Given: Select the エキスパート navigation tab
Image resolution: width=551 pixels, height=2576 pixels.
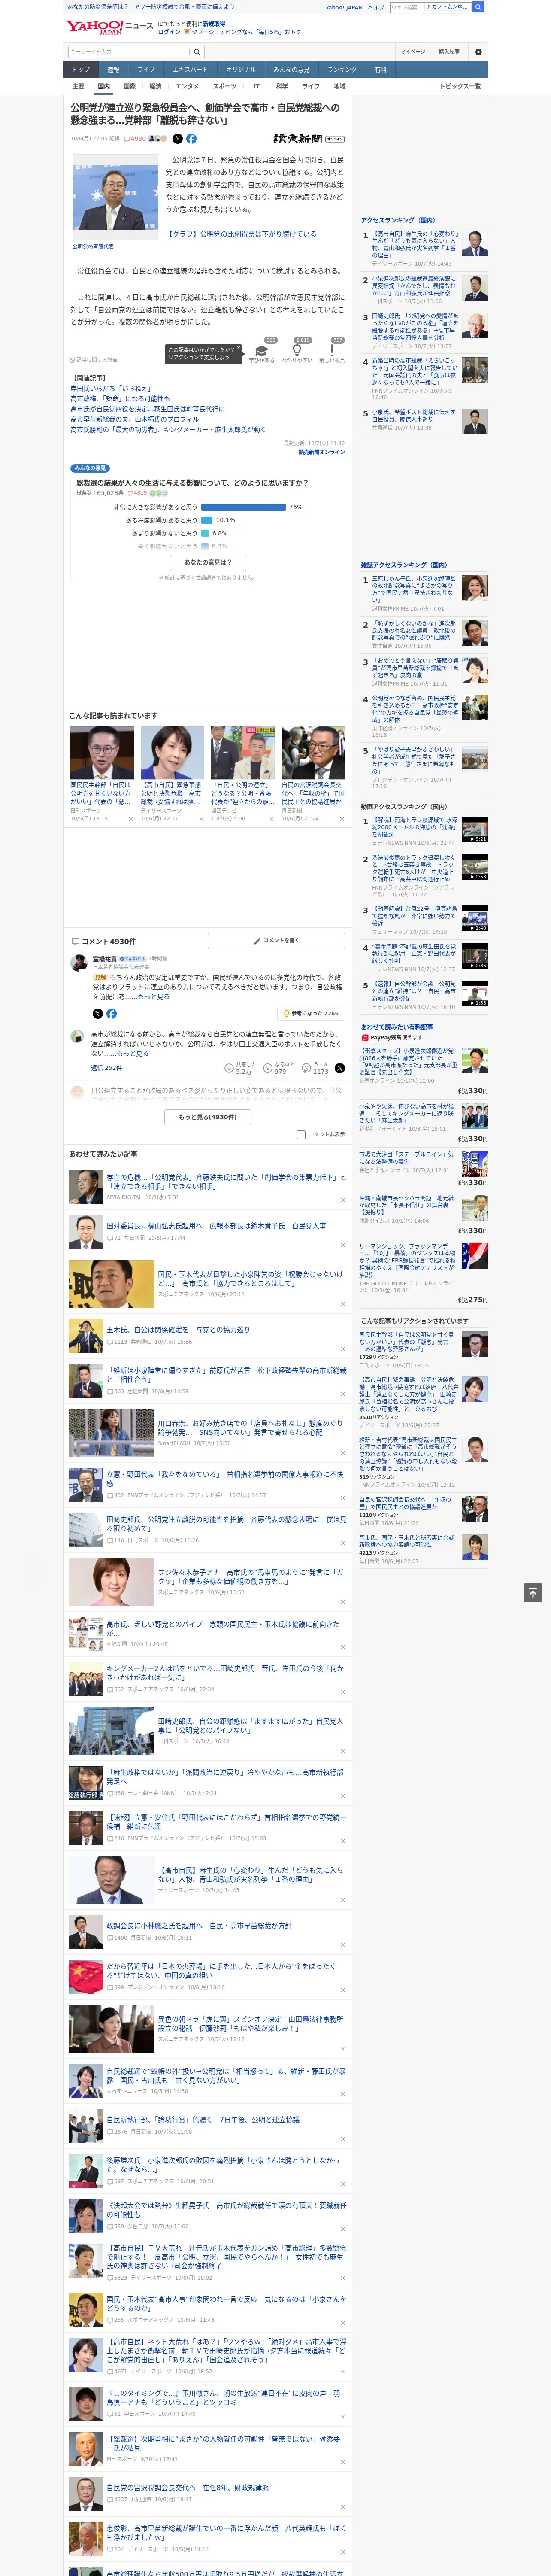Looking at the screenshot, I should (190, 70).
